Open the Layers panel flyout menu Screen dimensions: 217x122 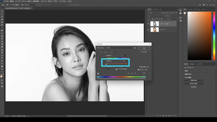tap(177, 9)
